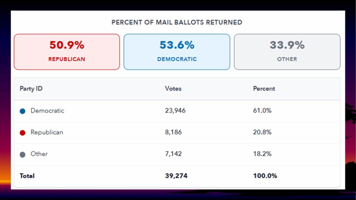
Task: Select the Other 33.9% card
Action: 287,52
